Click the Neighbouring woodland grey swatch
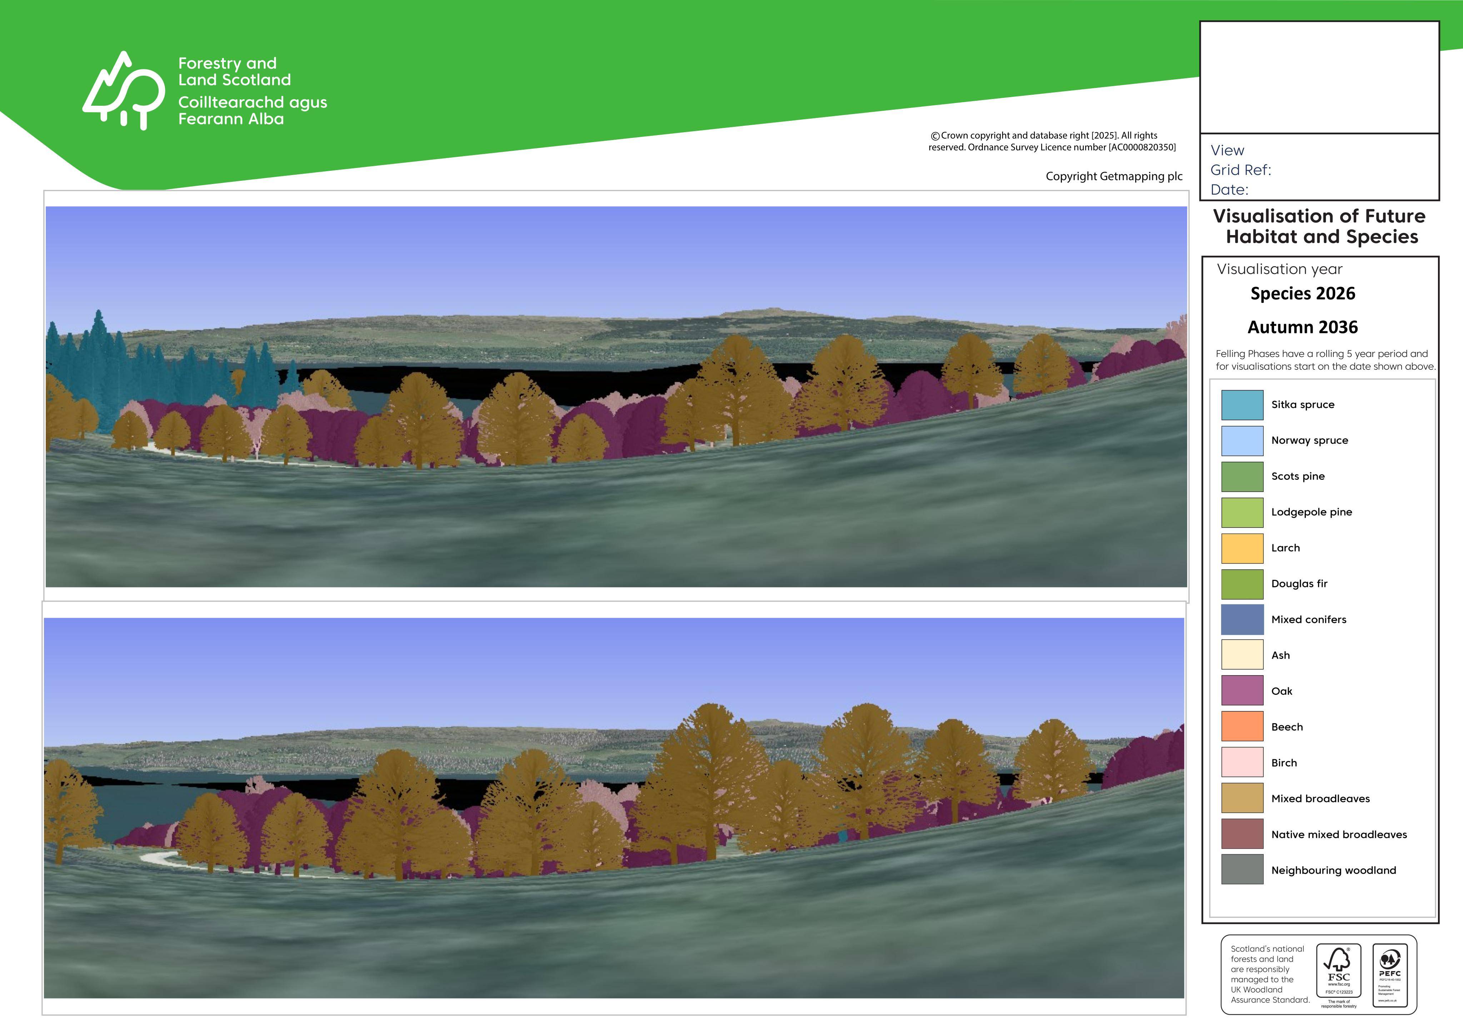This screenshot has width=1463, height=1035. point(1242,870)
